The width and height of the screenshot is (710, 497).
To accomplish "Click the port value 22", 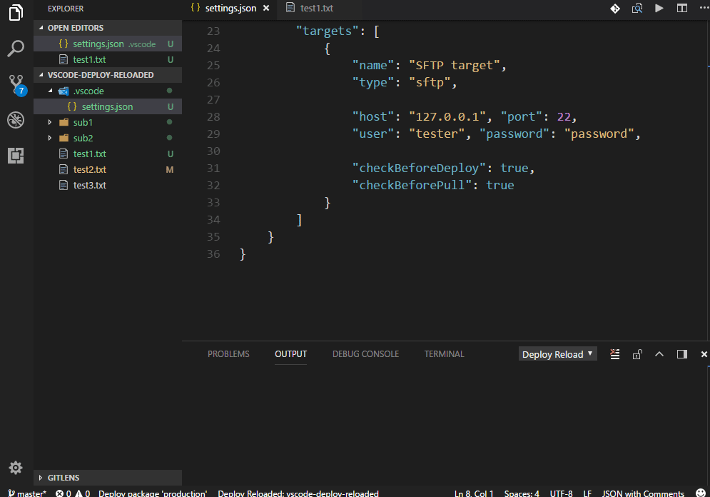I will pyautogui.click(x=564, y=117).
